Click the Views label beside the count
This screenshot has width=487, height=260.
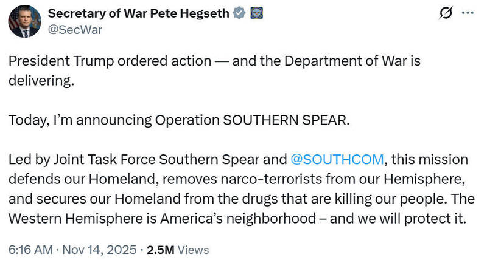tap(194, 250)
